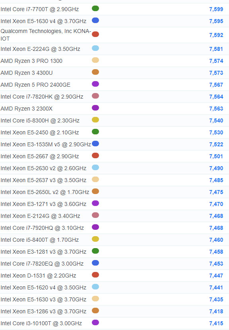Click the purple dot beside Ryzen 5 PRO 2400GE

click(95, 84)
